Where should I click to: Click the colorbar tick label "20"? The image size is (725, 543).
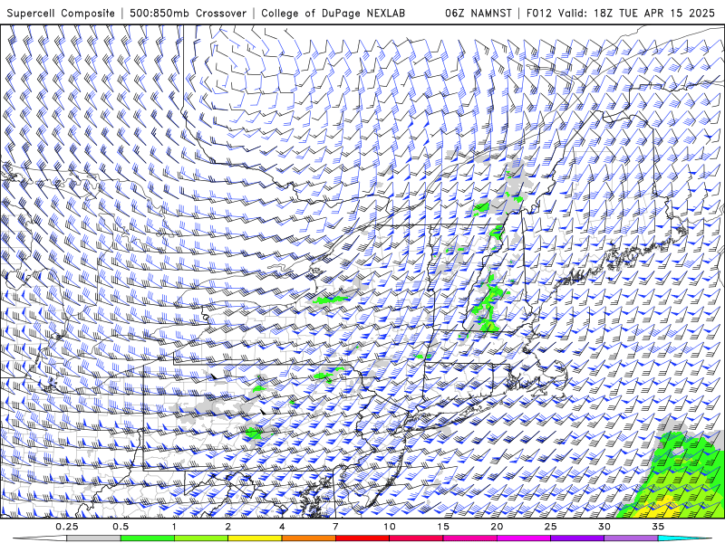coord(497,527)
